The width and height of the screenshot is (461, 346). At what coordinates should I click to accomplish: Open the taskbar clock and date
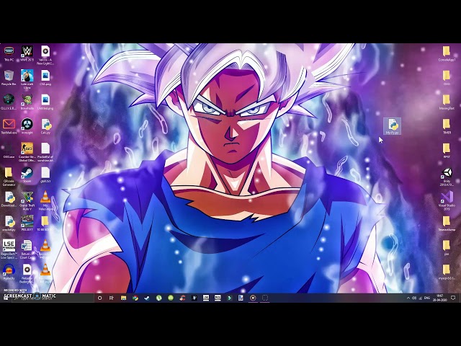tap(439, 298)
